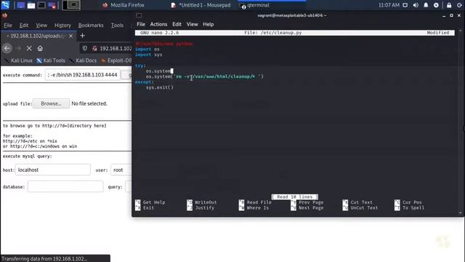Open the Kali applications menu icon
The width and height of the screenshot is (465, 262).
[5, 5]
